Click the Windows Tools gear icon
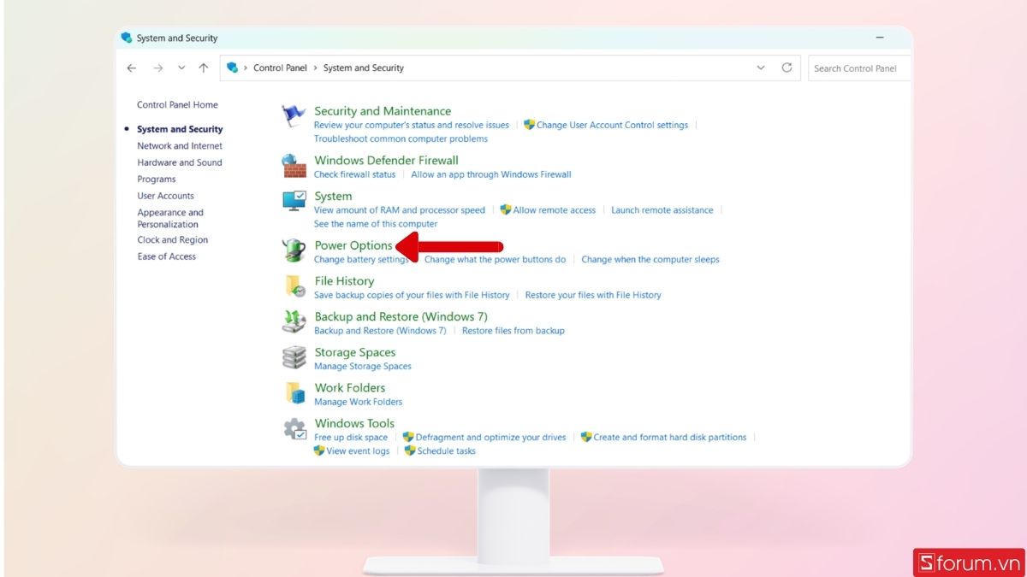Image resolution: width=1027 pixels, height=577 pixels. (294, 428)
